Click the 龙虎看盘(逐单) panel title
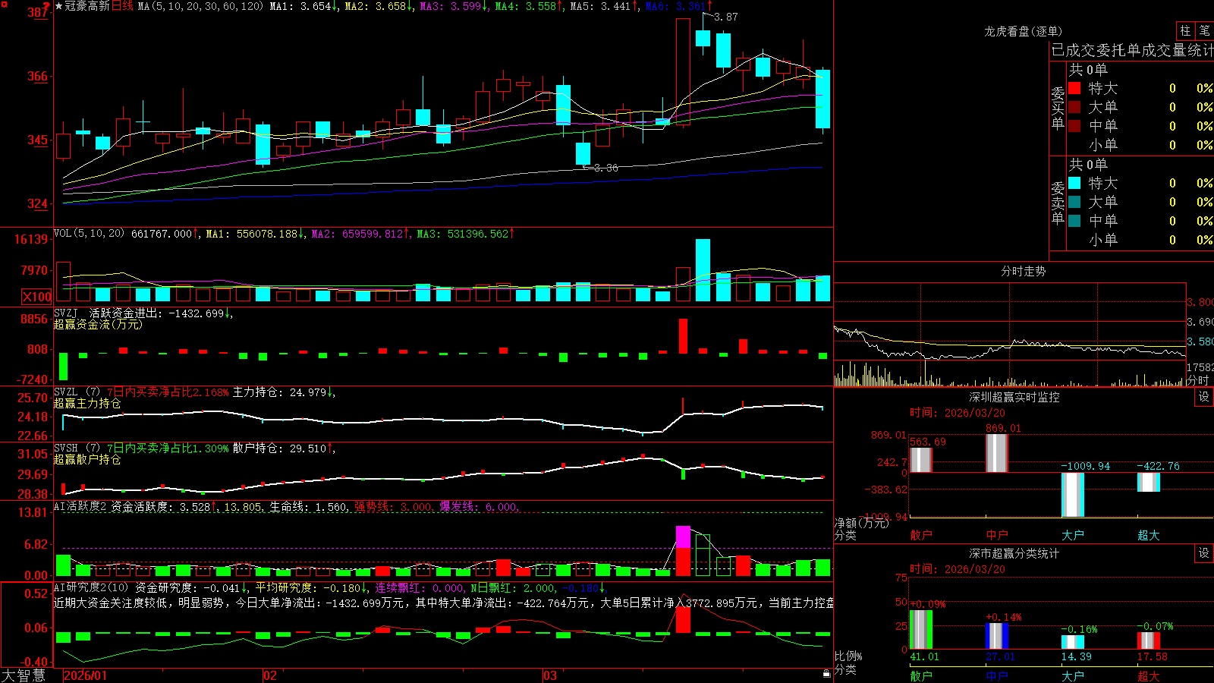 click(x=1024, y=31)
